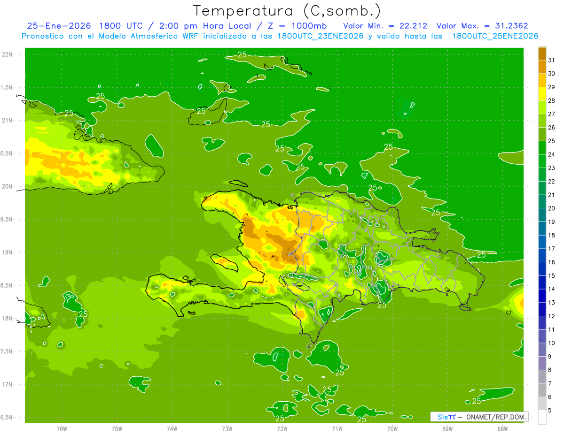The height and width of the screenshot is (435, 564).
Task: Click the "21N" latitude label
Action: pos(8,120)
